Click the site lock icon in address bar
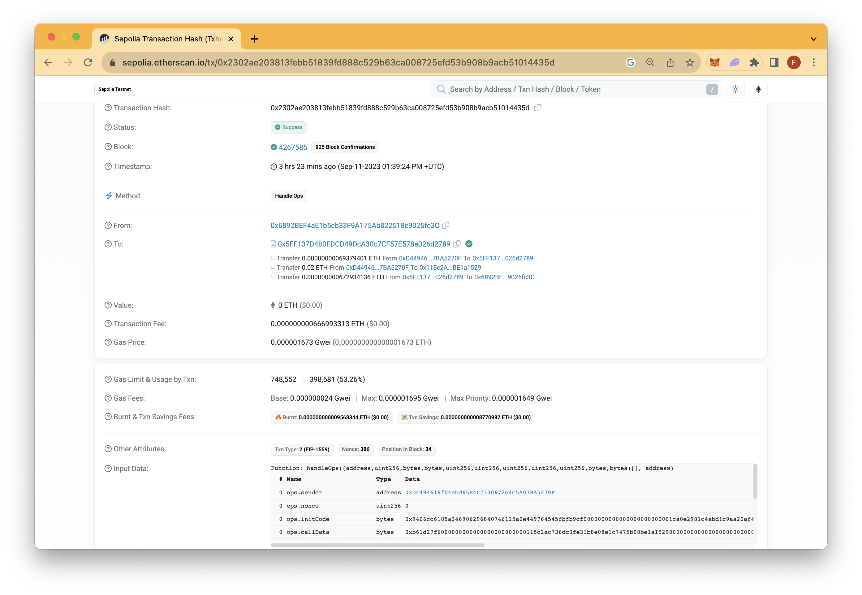The width and height of the screenshot is (862, 595). 112,63
